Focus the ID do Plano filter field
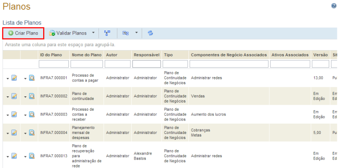The height and width of the screenshot is (168, 340). click(x=54, y=64)
